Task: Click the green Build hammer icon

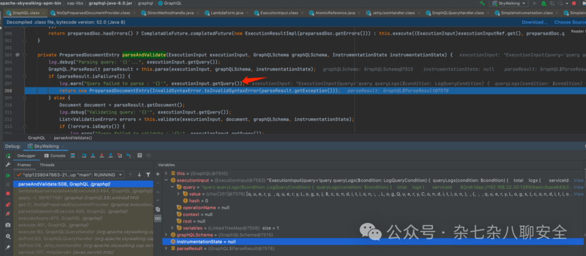Action: 482,3
